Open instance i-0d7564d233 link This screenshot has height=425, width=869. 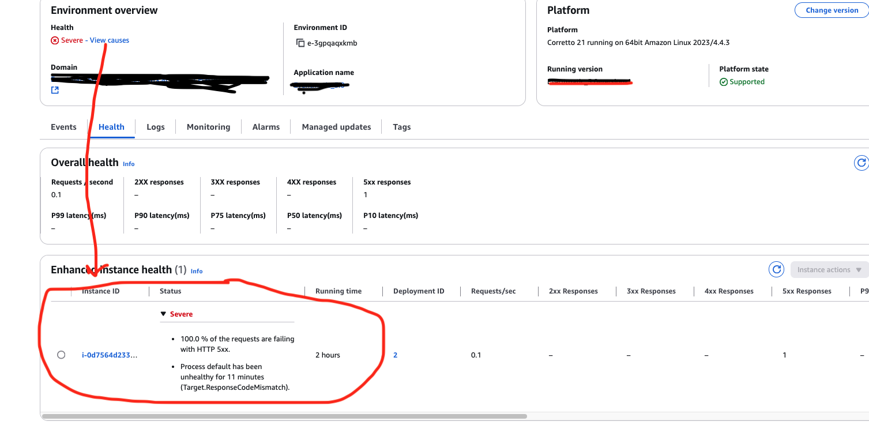pos(110,355)
